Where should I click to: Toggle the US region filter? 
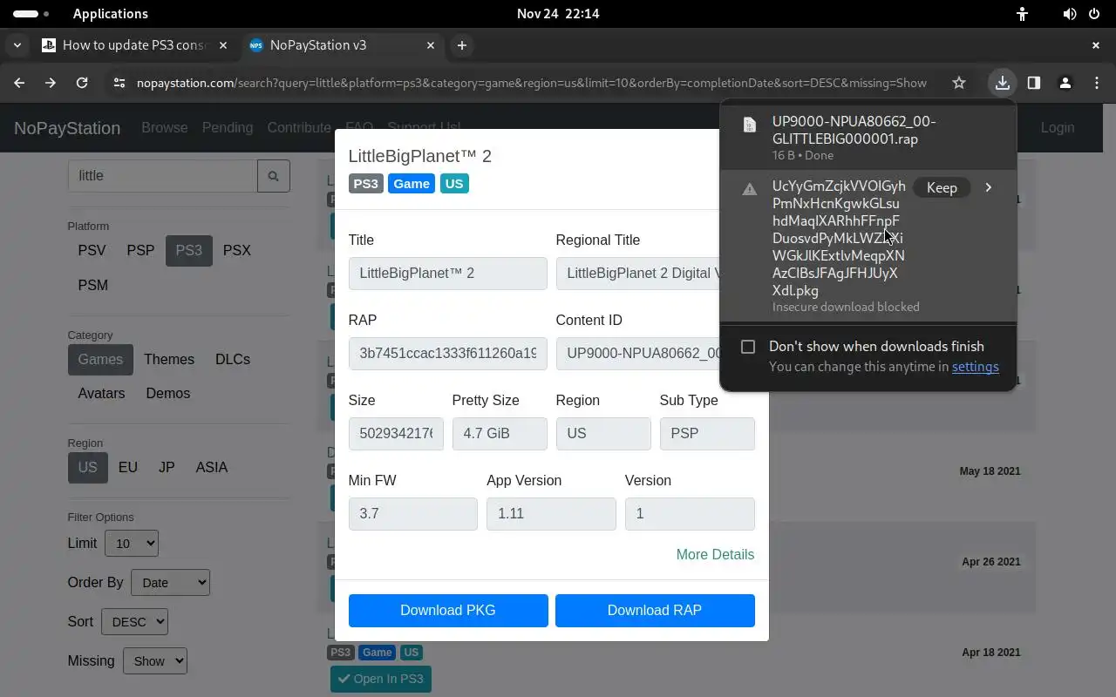[x=87, y=468]
